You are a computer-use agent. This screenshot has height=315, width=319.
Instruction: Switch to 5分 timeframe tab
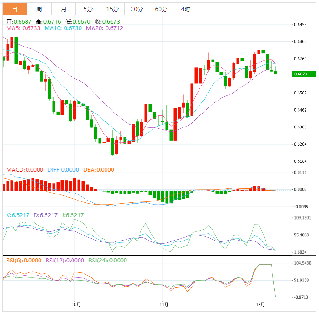tap(87, 9)
